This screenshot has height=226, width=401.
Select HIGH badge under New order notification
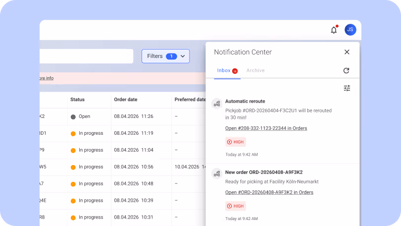(236, 206)
